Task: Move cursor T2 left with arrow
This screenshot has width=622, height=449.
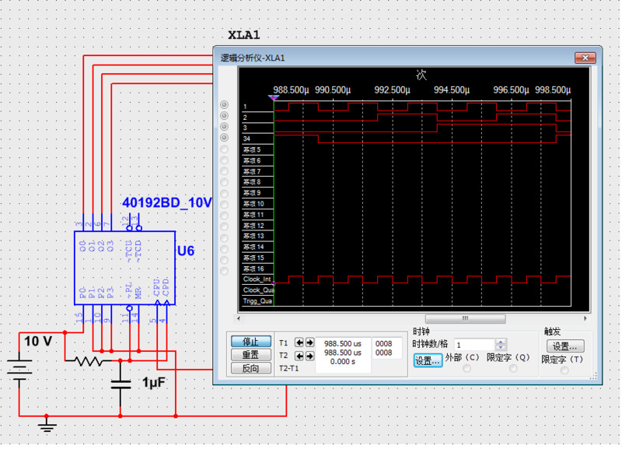Action: [x=299, y=354]
